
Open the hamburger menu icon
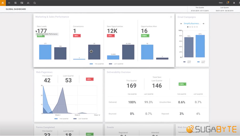click(9, 3)
